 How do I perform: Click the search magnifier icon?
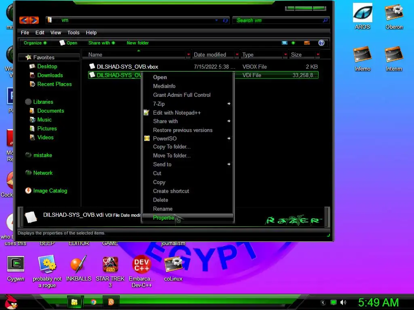325,20
